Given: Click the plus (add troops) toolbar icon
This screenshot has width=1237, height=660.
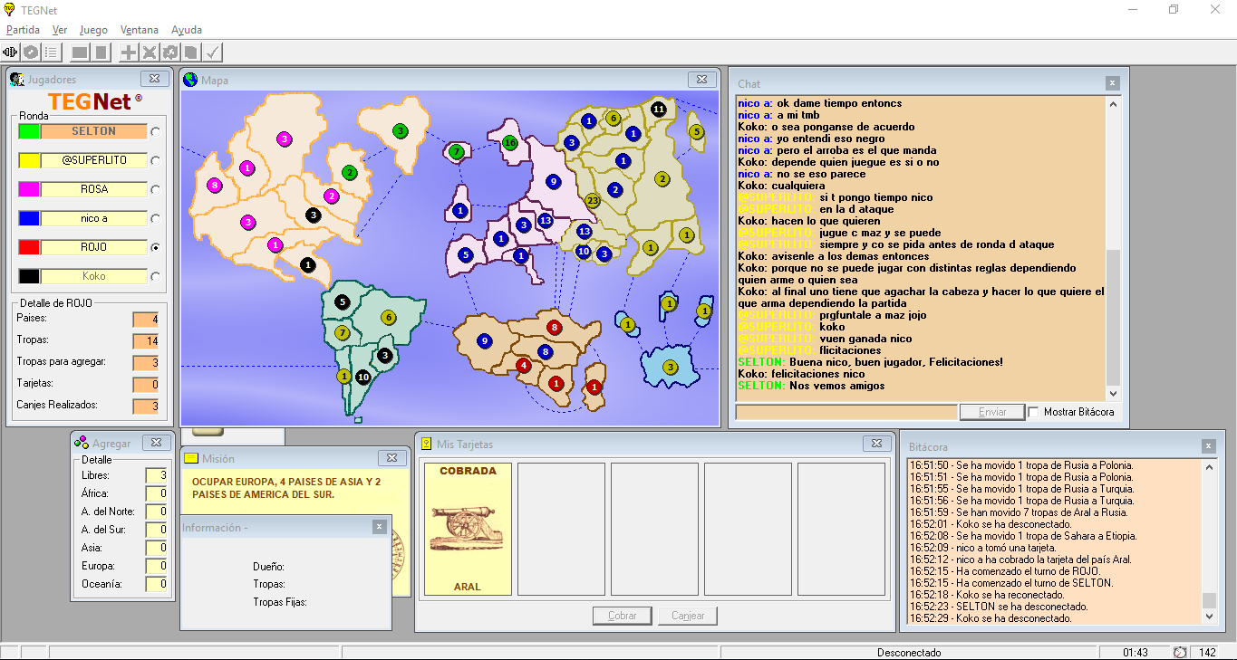Looking at the screenshot, I should [x=129, y=53].
